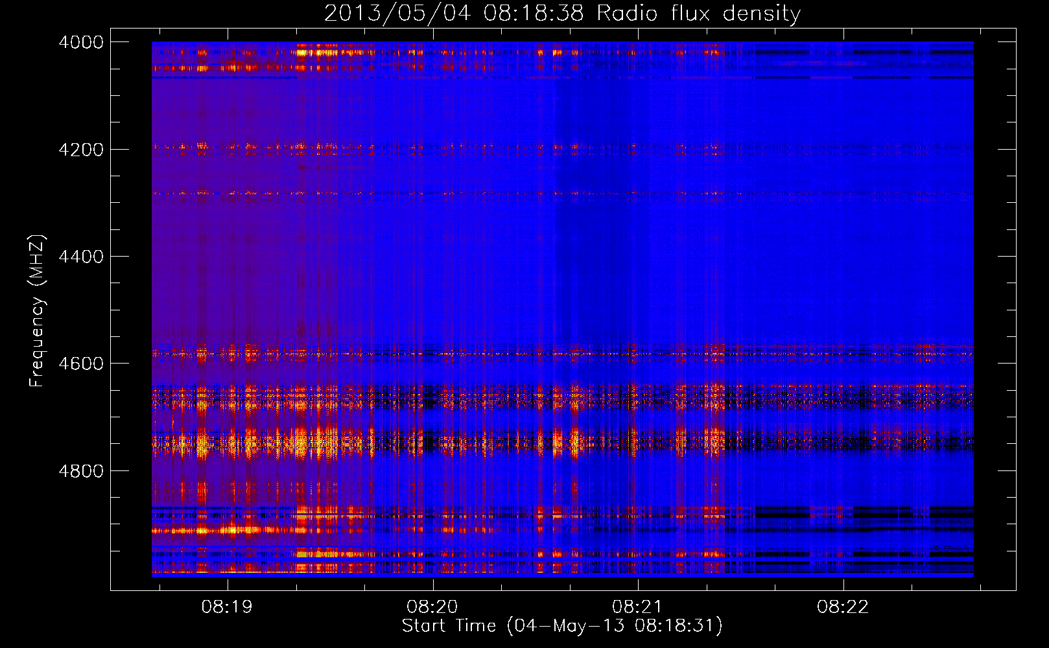Click the 08:22 time axis label
Screen dimensions: 1049x648
(843, 607)
